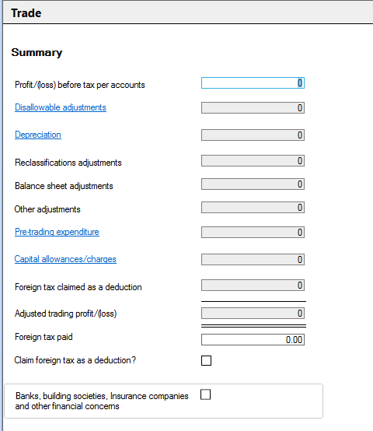Open the Pre-trading expenditure link
Screen dimensions: 373x431
(57, 232)
